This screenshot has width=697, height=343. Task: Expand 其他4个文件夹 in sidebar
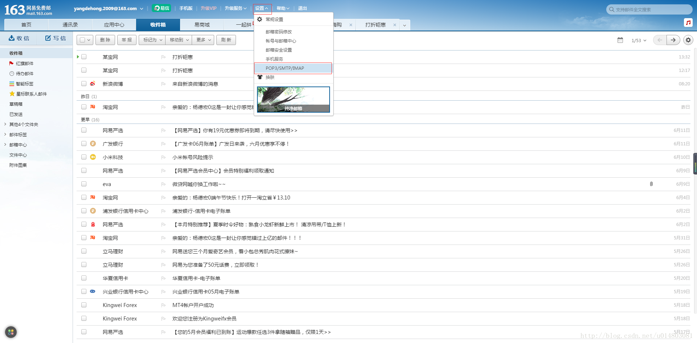(x=5, y=124)
